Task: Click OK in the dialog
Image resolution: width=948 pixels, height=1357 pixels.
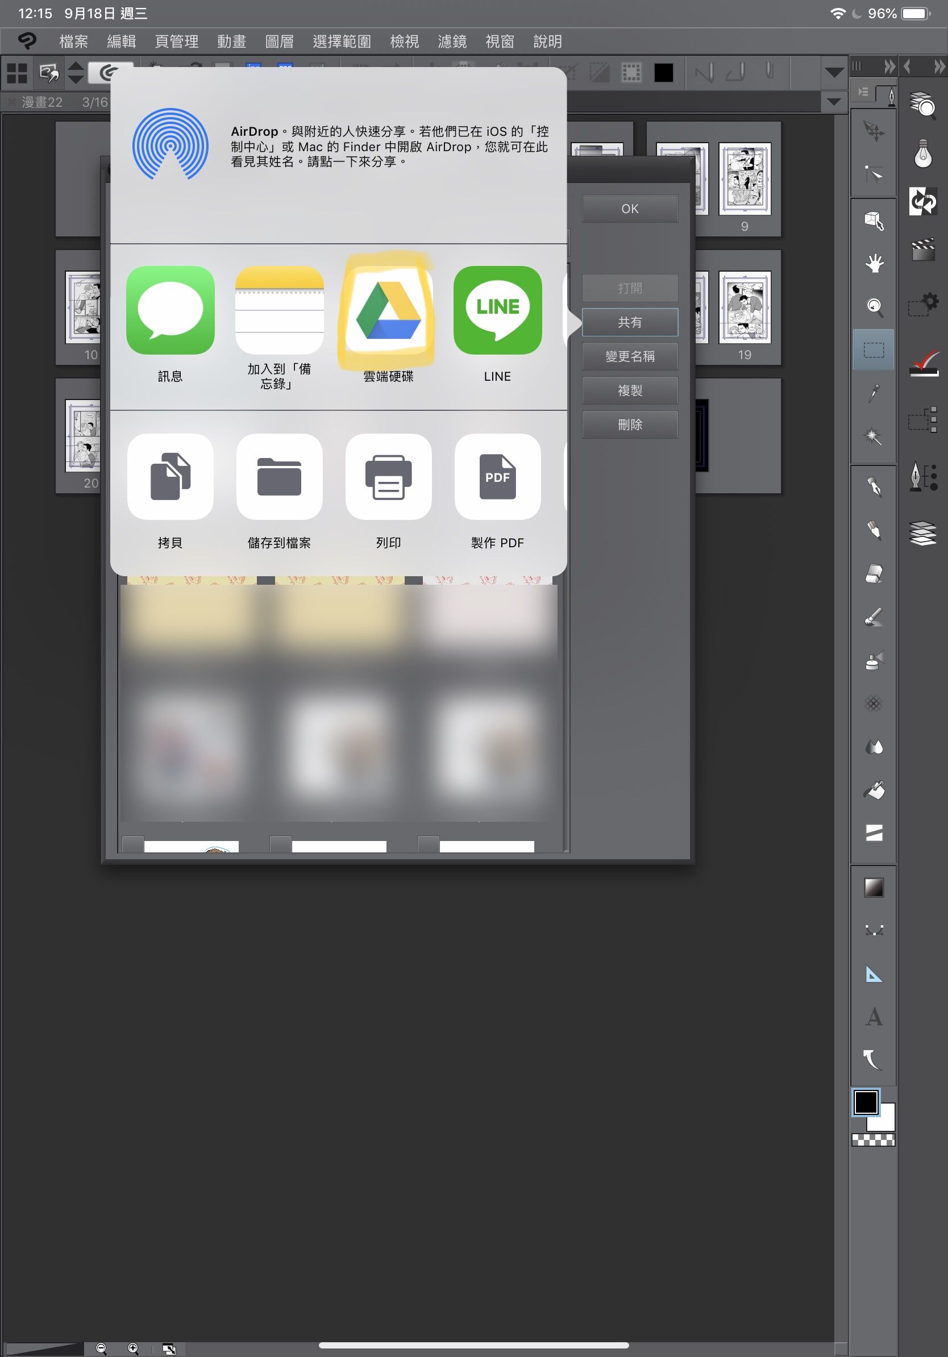Action: (x=630, y=209)
